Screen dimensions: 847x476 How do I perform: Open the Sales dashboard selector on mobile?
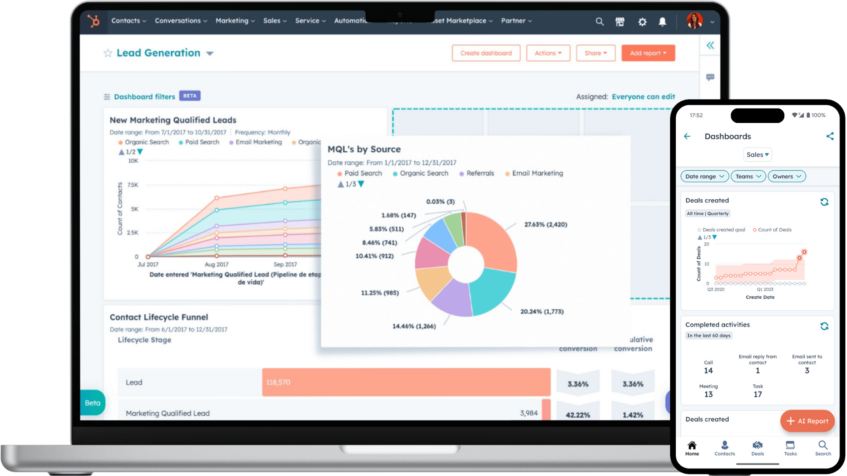tap(757, 155)
